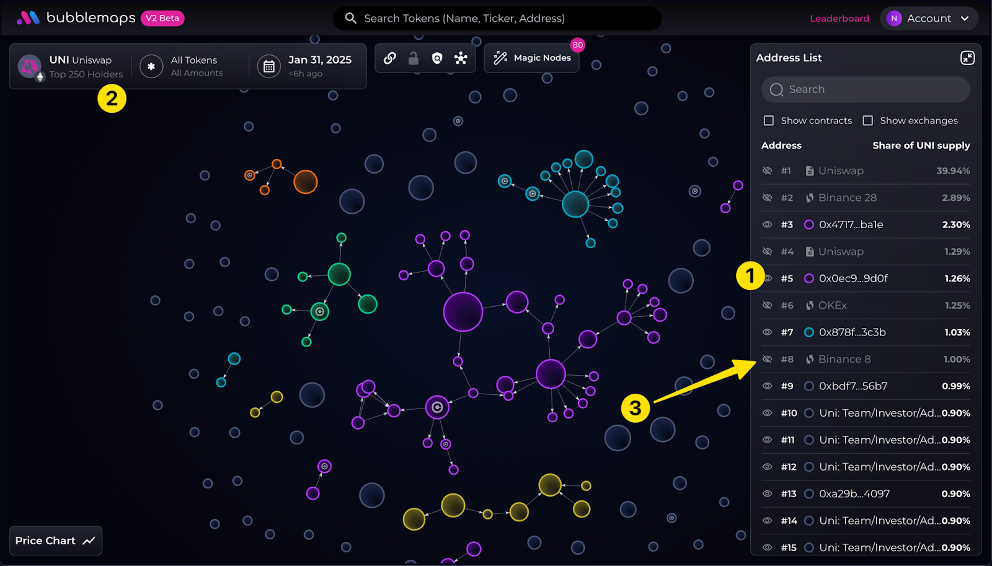Select the link/connections icon in the toolbar
Image resolution: width=992 pixels, height=566 pixels.
pos(389,58)
